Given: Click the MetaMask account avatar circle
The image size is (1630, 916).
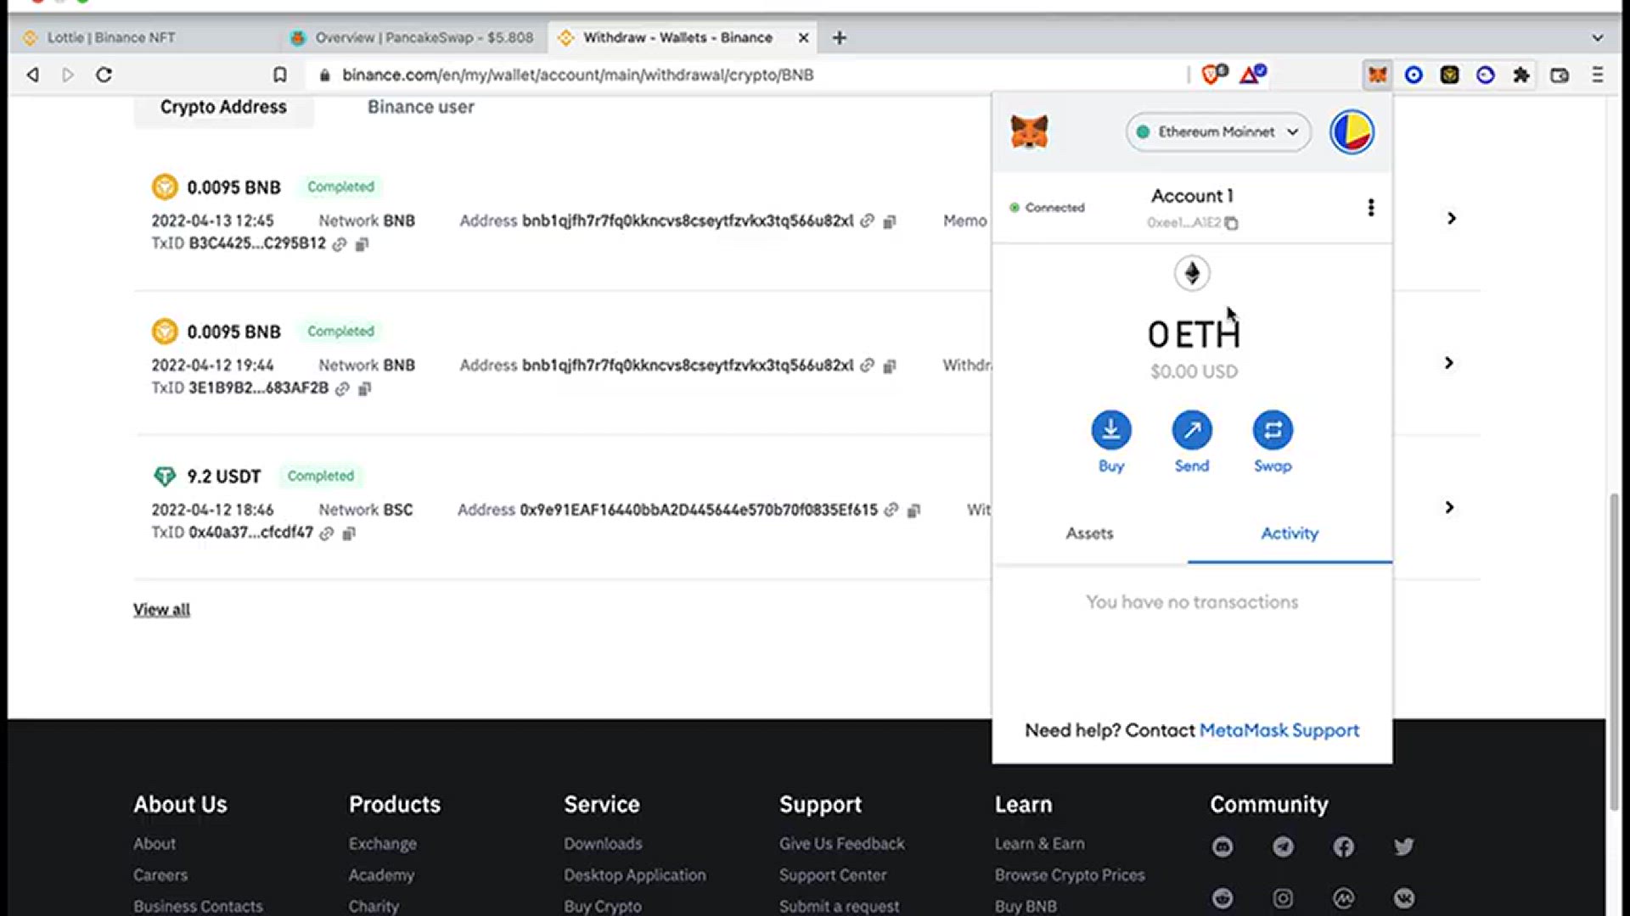Looking at the screenshot, I should (1352, 132).
